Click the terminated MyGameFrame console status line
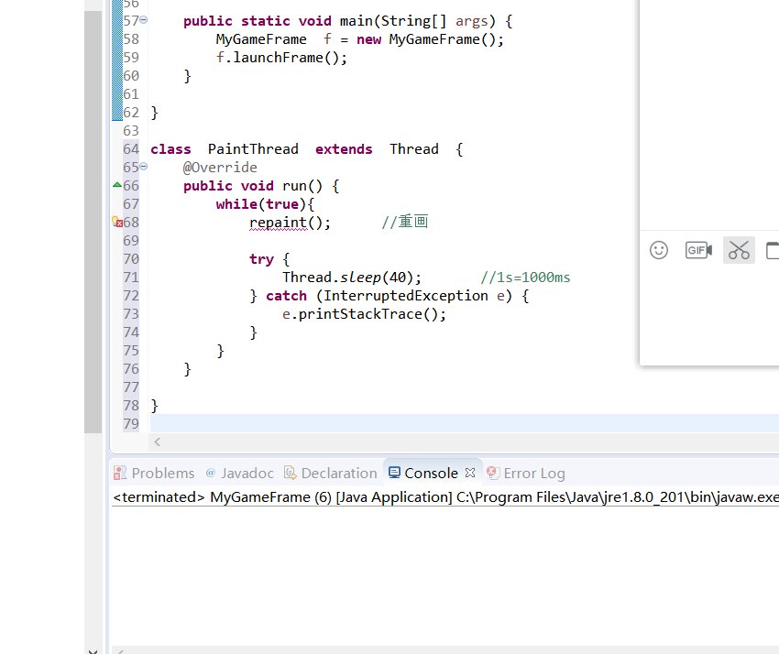This screenshot has height=654, width=779. pos(445,497)
